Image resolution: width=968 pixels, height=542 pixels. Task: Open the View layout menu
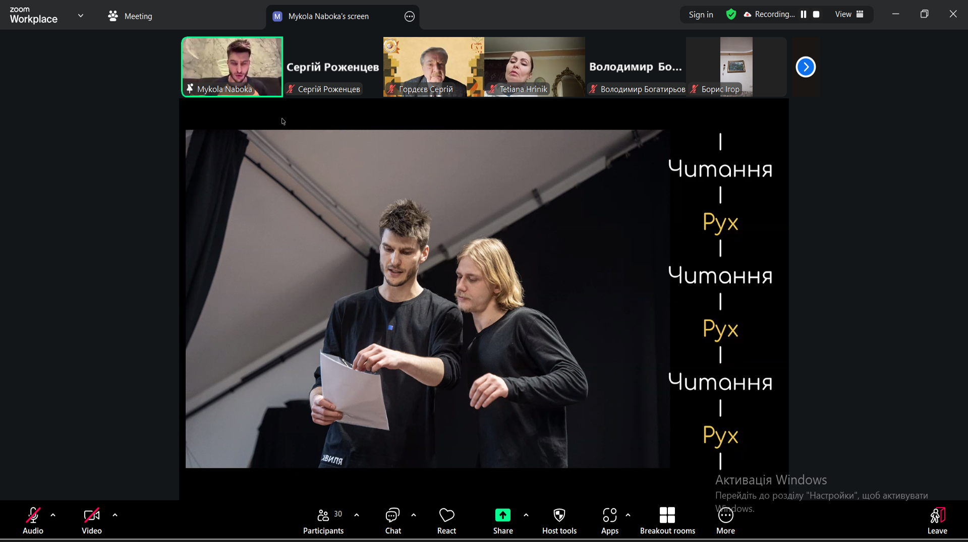pos(849,15)
